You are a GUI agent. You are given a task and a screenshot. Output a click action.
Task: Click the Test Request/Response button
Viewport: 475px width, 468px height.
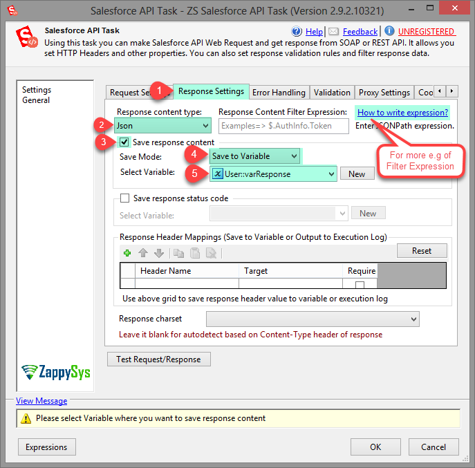pos(158,359)
